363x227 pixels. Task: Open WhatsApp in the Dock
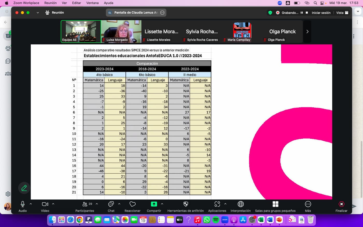click(207, 220)
